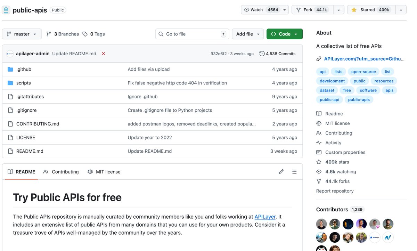Click the fork icon beside 44.1k forks
The height and width of the screenshot is (251, 417).
(319, 181)
